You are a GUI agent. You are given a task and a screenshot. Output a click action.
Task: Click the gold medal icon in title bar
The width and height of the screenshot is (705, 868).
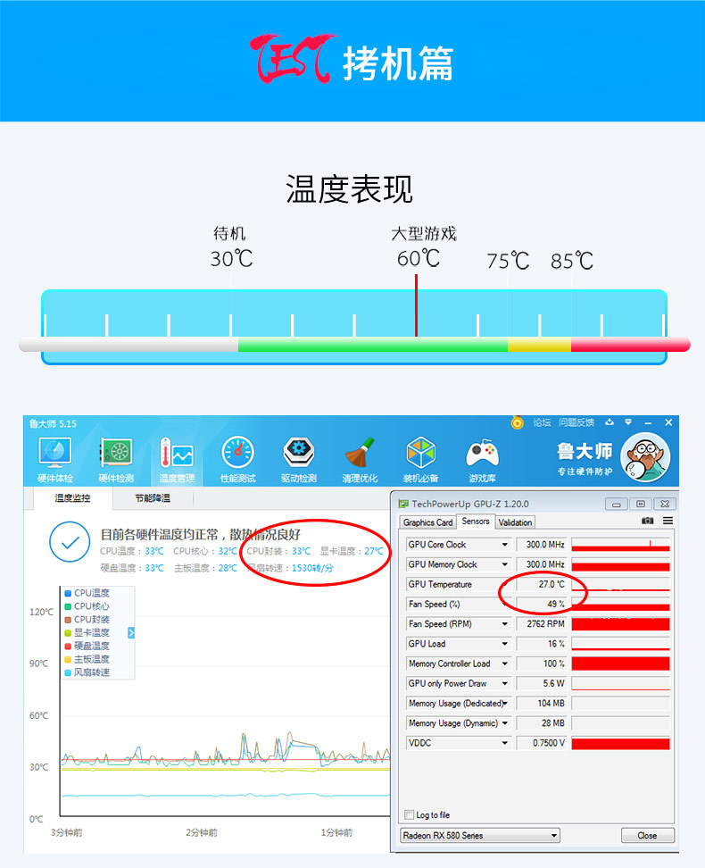point(517,423)
